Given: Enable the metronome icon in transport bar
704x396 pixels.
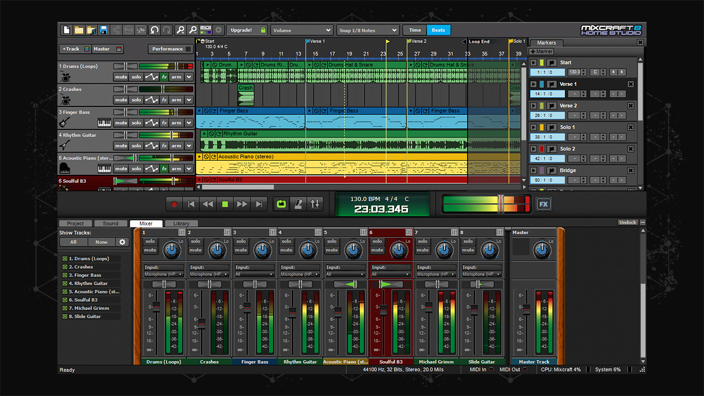Looking at the screenshot, I should [299, 204].
